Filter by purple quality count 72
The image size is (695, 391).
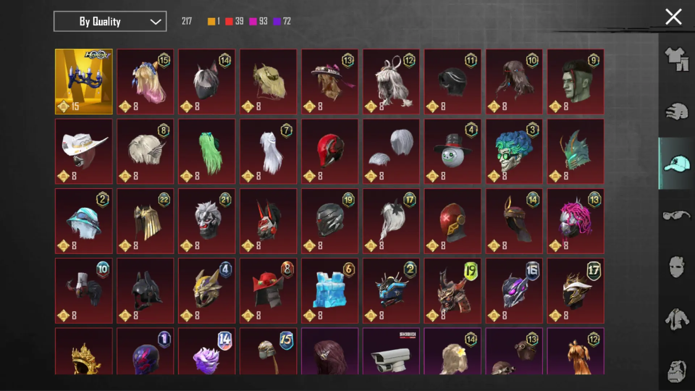282,21
